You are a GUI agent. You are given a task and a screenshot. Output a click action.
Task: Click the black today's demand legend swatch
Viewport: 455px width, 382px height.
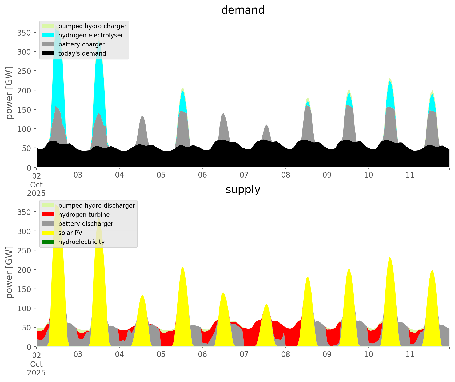(x=48, y=53)
